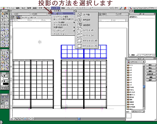
Task: Switch to the レコード tab in Data palette
Action: pos(141,55)
